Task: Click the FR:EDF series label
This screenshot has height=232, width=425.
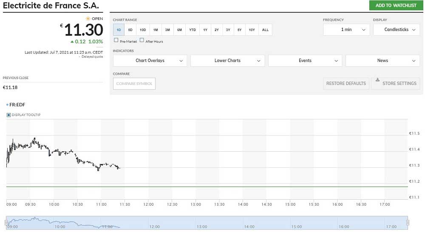Action: tap(17, 105)
